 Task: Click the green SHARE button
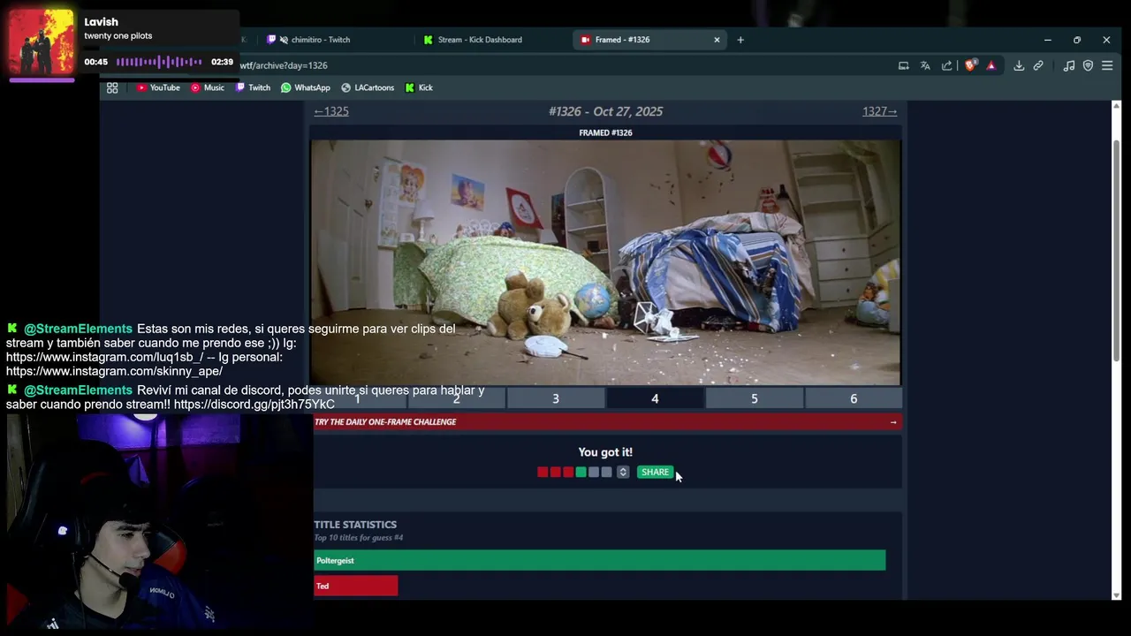pyautogui.click(x=655, y=473)
